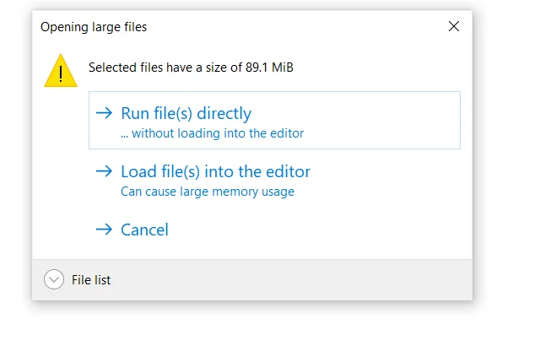556x362 pixels.
Task: Click the arrow icon beside Run file(s) directly
Action: tap(104, 113)
